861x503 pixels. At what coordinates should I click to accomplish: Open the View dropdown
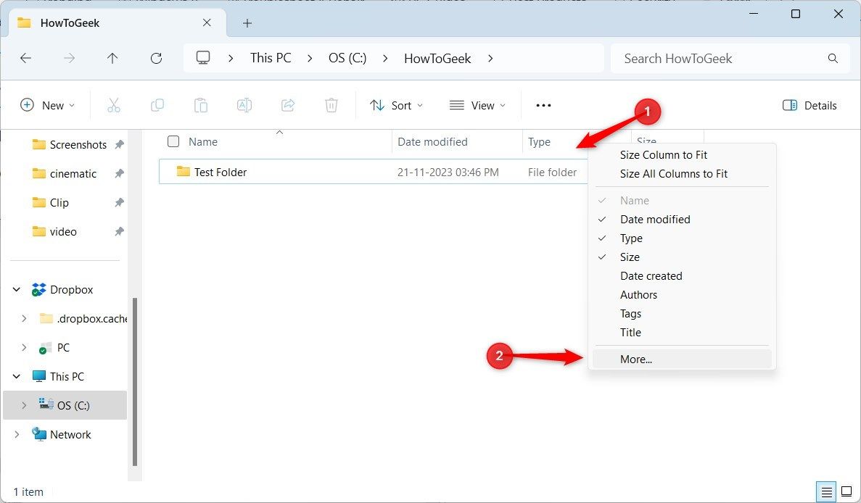pos(477,105)
